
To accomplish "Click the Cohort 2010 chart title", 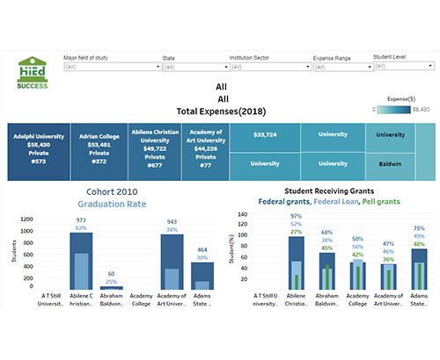I will point(112,191).
